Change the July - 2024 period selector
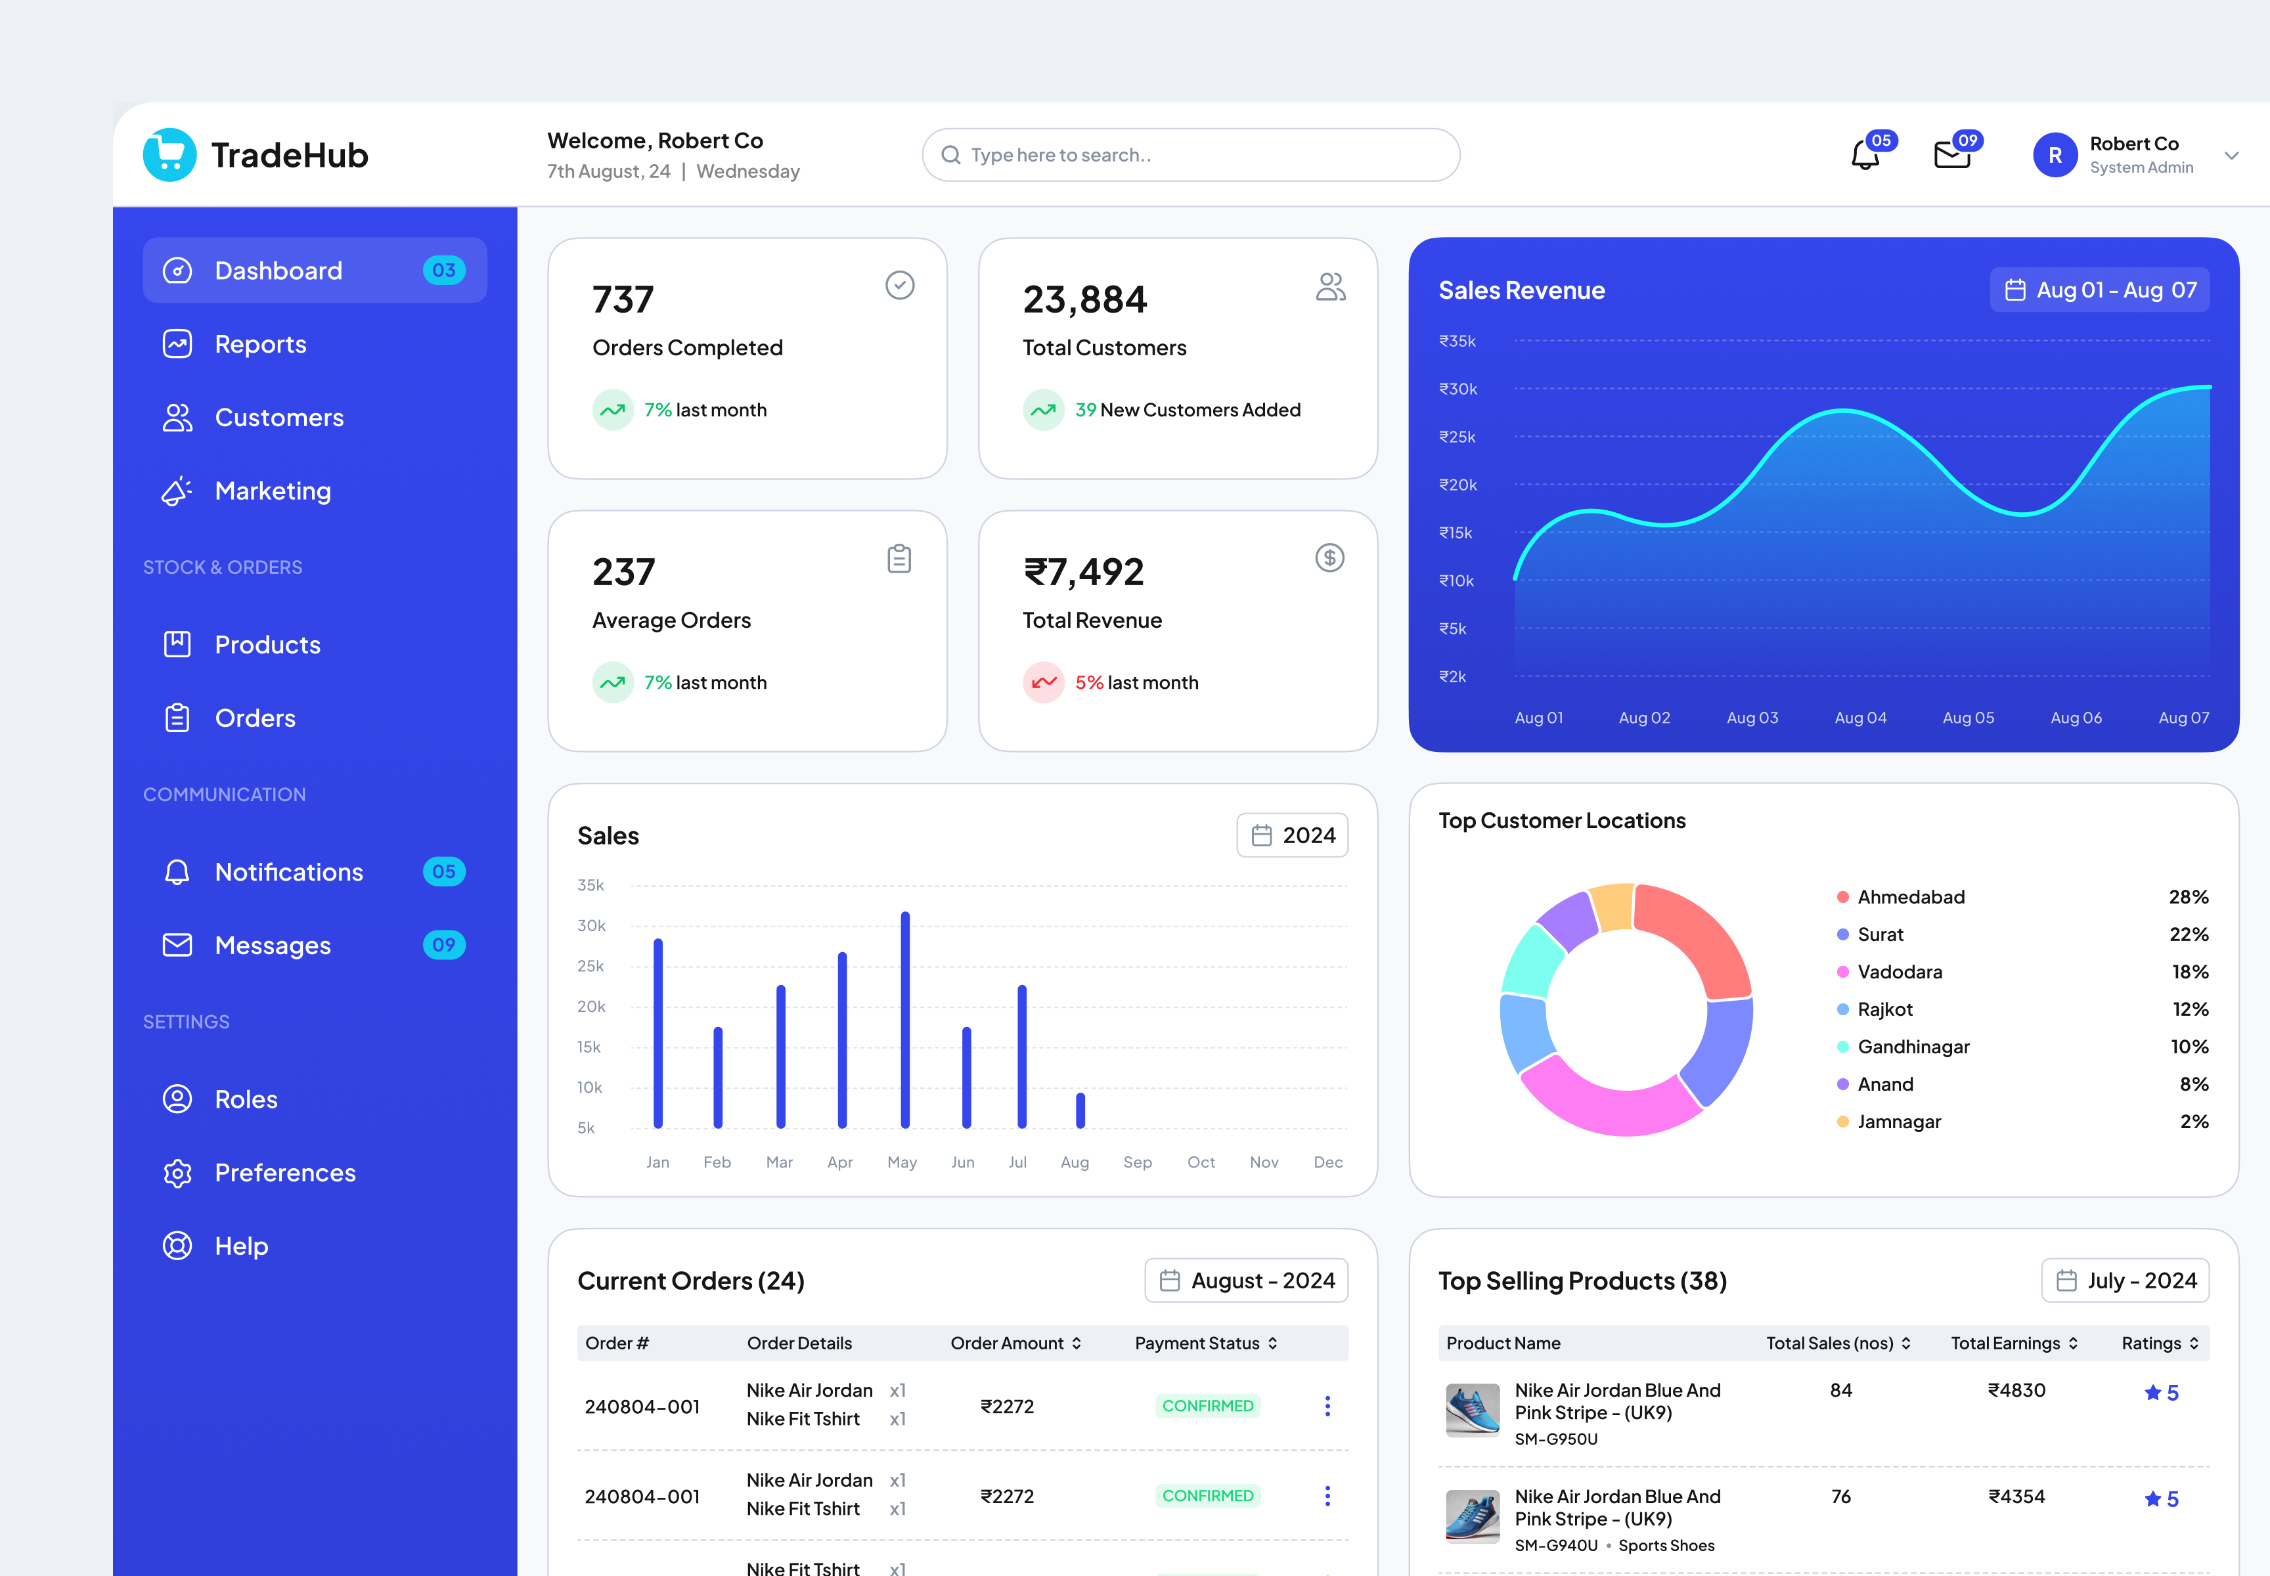The width and height of the screenshot is (2270, 1576). coord(2125,1280)
